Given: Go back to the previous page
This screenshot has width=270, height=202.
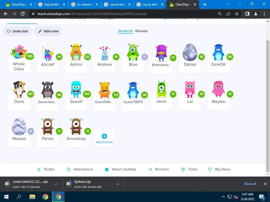Looking at the screenshot, I should [x=6, y=14].
